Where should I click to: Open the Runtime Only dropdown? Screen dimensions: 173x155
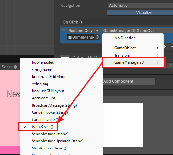(84, 31)
